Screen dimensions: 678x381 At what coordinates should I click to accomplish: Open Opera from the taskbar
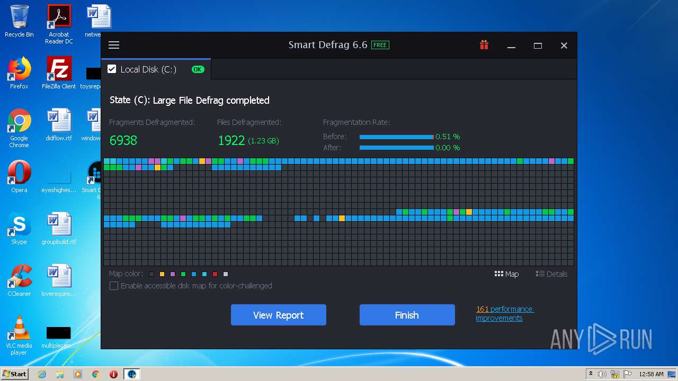tap(113, 374)
